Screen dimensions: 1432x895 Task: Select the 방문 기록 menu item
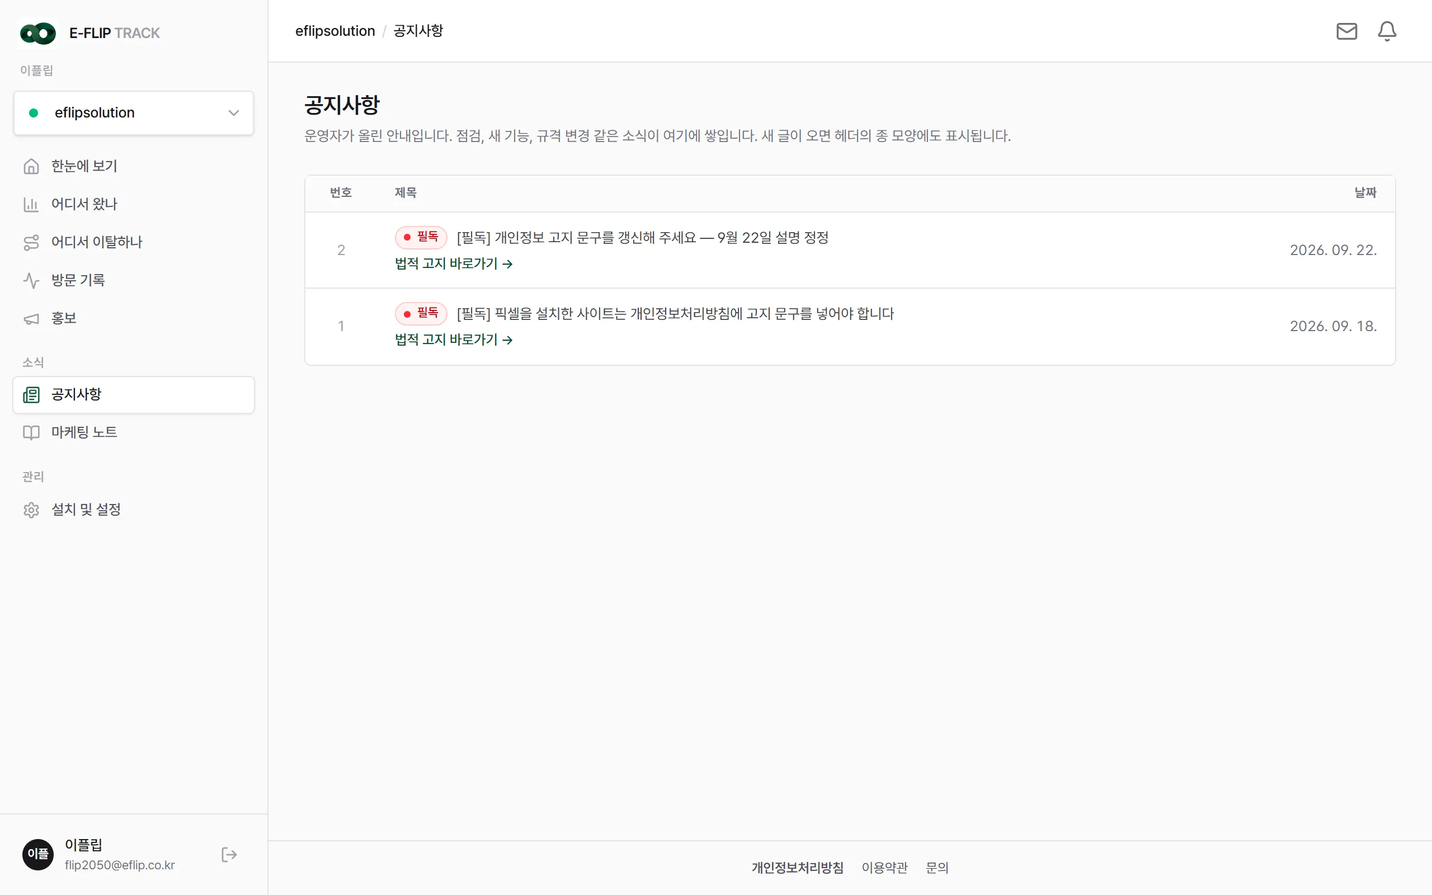click(134, 280)
